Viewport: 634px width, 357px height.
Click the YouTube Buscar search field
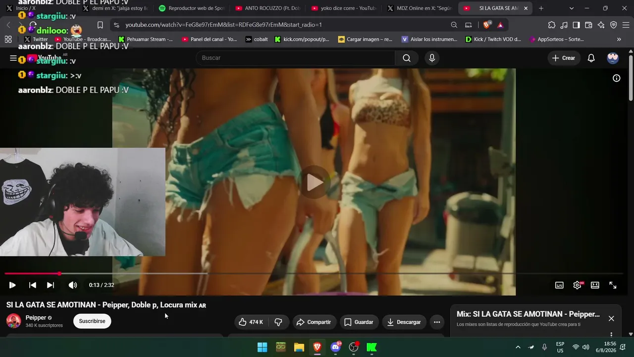click(x=296, y=58)
